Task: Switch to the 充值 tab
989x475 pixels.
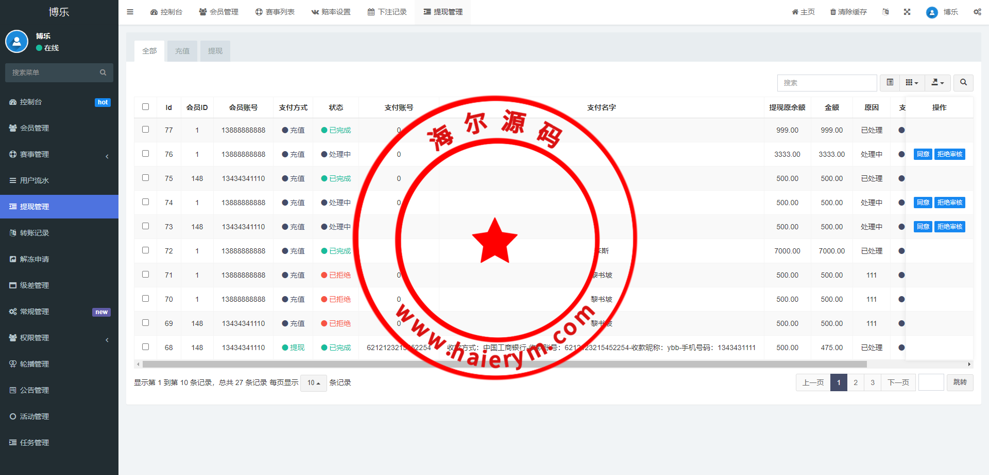Action: [x=182, y=51]
